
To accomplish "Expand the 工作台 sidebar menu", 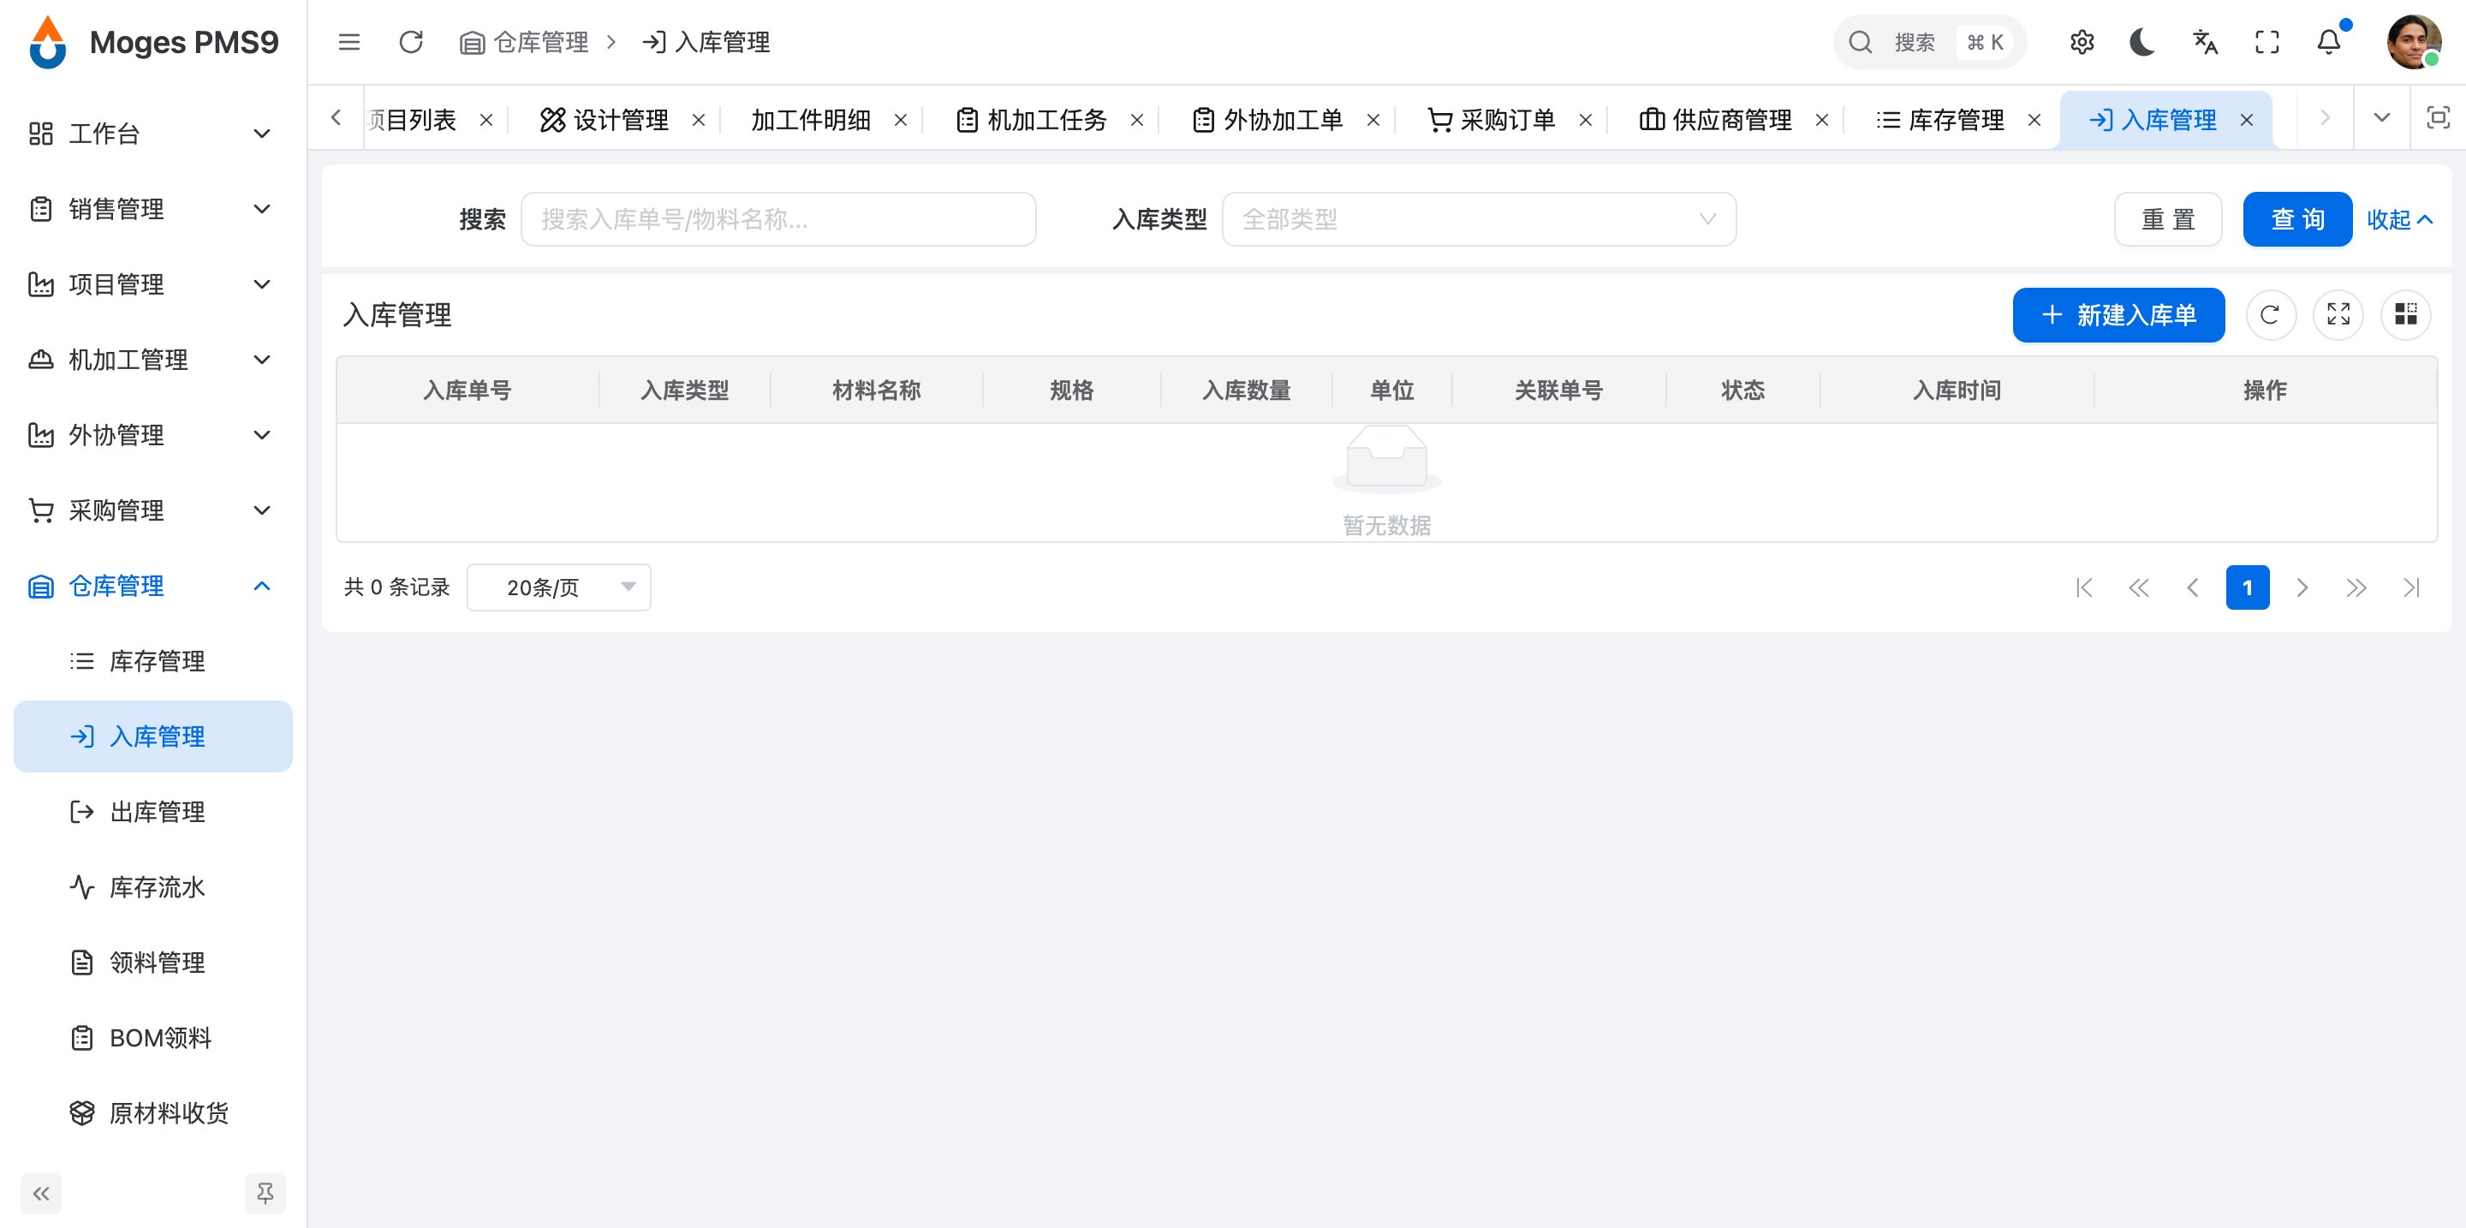I will pos(153,133).
